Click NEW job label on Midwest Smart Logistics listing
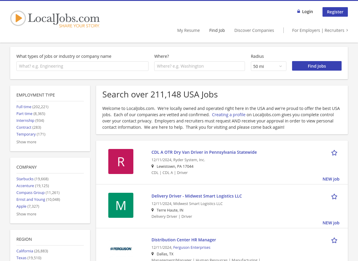358x261 pixels. [x=331, y=223]
